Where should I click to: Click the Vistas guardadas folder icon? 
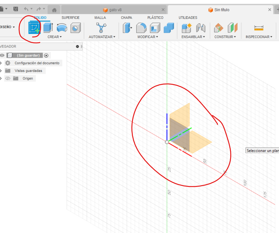8,71
